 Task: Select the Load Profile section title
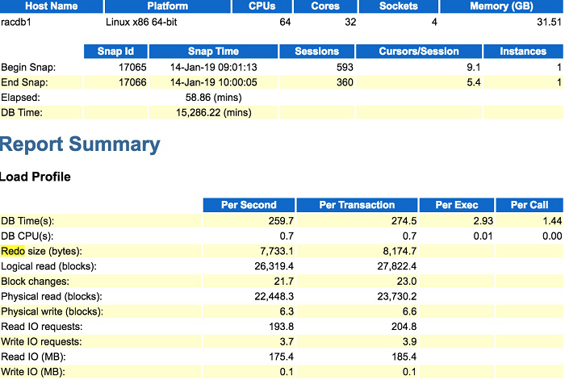(35, 177)
